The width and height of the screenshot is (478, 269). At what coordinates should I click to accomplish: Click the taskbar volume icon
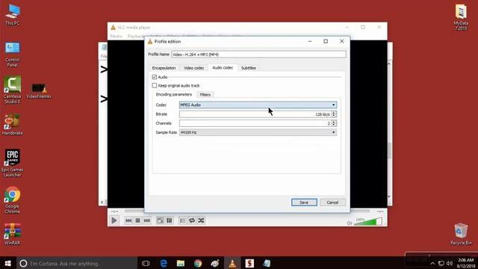(x=450, y=263)
